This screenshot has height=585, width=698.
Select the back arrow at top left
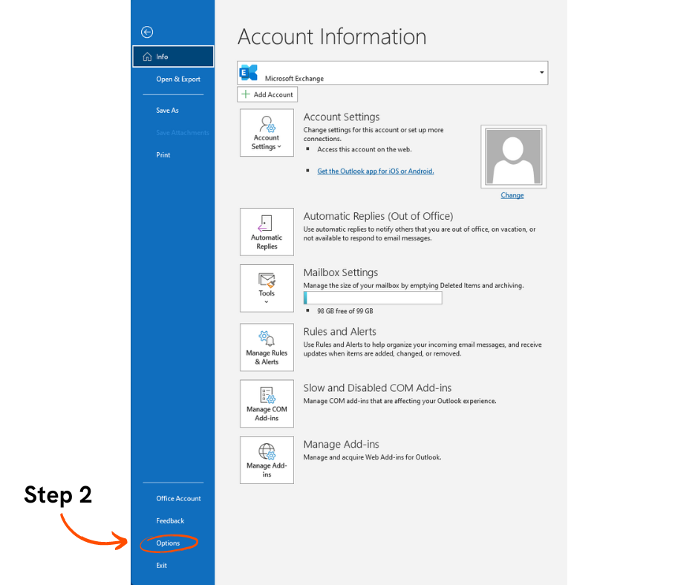click(146, 32)
